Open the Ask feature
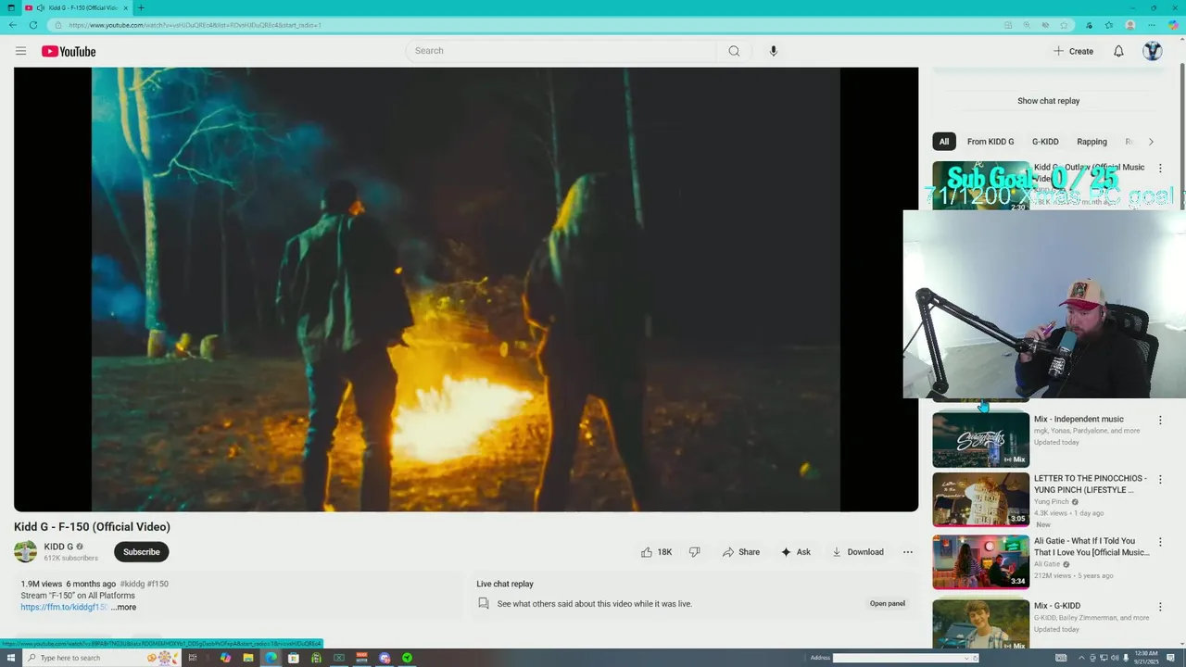1186x667 pixels. 796,552
